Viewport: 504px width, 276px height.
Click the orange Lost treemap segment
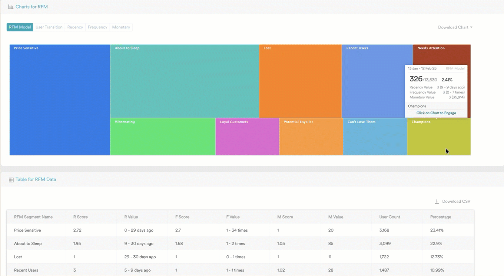[x=300, y=81]
